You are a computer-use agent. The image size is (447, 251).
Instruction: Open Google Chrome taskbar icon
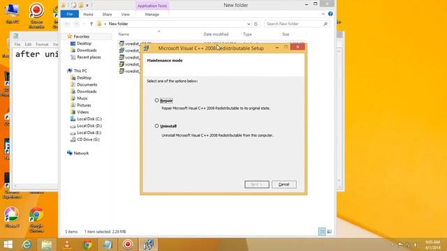[x=87, y=245]
